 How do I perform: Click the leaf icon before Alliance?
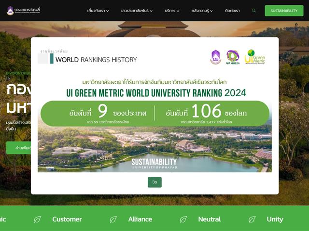click(x=113, y=219)
